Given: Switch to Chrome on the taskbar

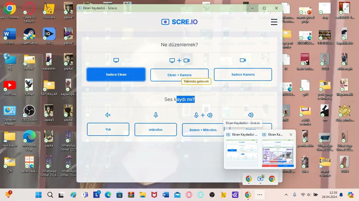Looking at the screenshot, I should click(248, 195).
